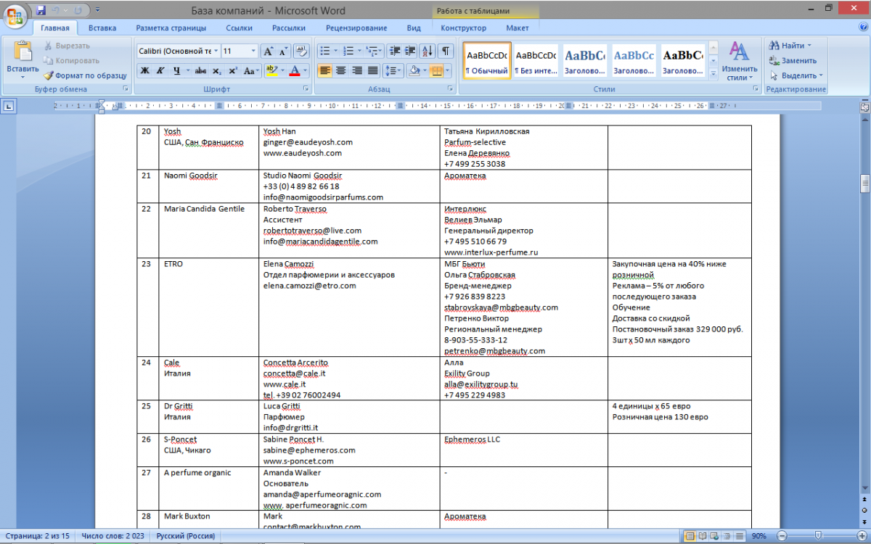The image size is (871, 544).
Task: Click zoom level 90% in status bar
Action: click(x=758, y=536)
